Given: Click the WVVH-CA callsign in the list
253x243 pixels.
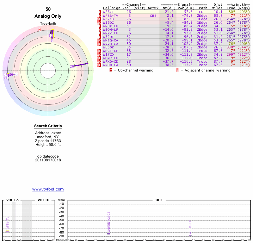Looking at the screenshot, I should point(110,44).
